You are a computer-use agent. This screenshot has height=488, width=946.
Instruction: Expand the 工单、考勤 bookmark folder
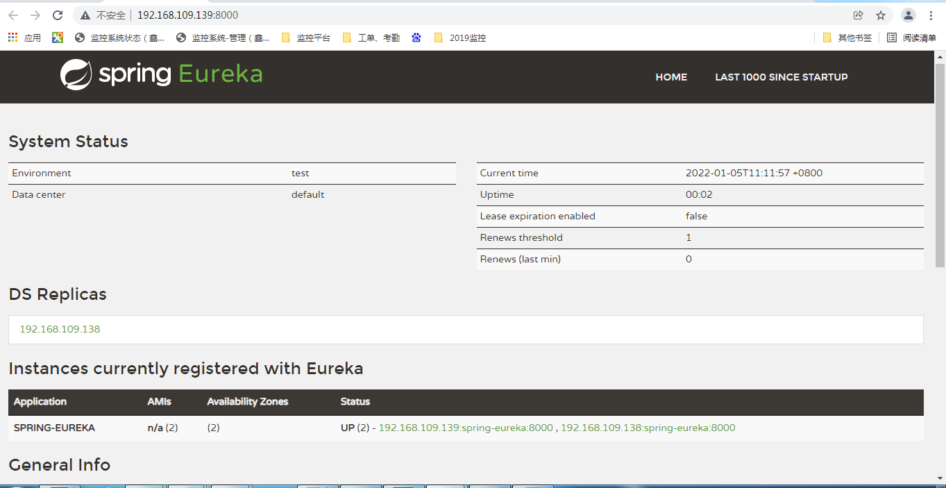point(371,37)
